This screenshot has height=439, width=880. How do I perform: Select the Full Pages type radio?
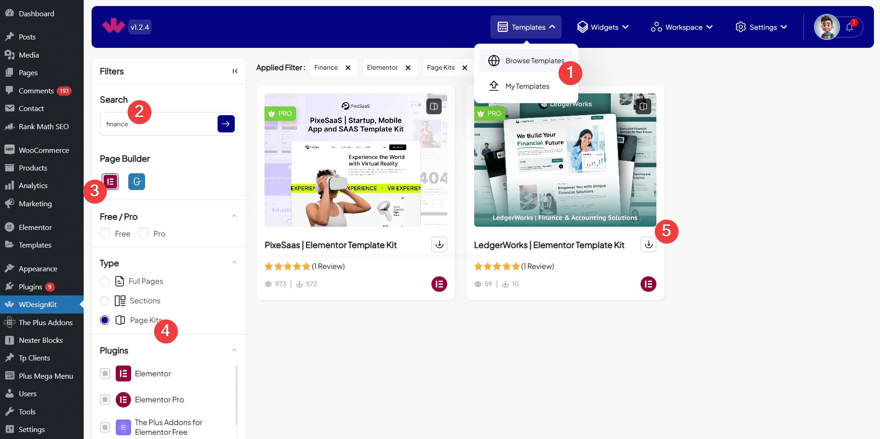[105, 282]
